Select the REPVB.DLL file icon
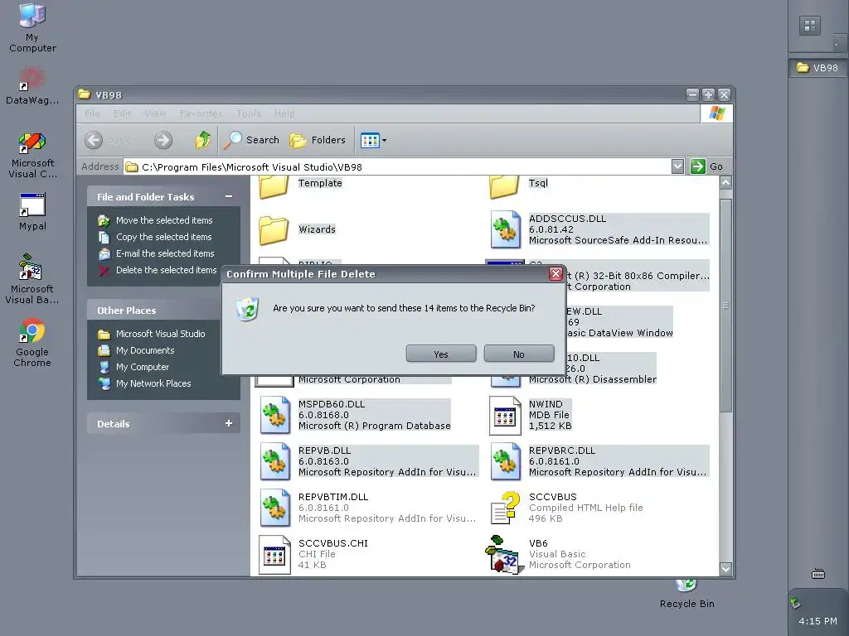 point(274,461)
